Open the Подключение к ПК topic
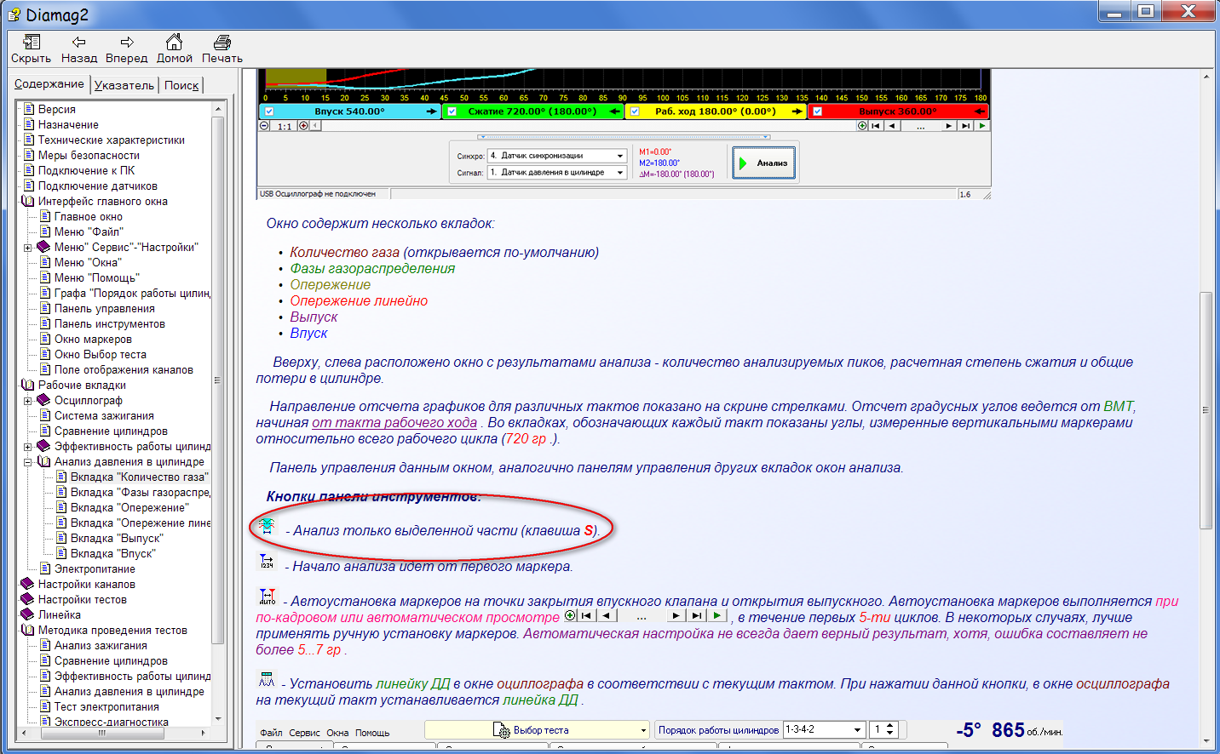 (x=86, y=171)
